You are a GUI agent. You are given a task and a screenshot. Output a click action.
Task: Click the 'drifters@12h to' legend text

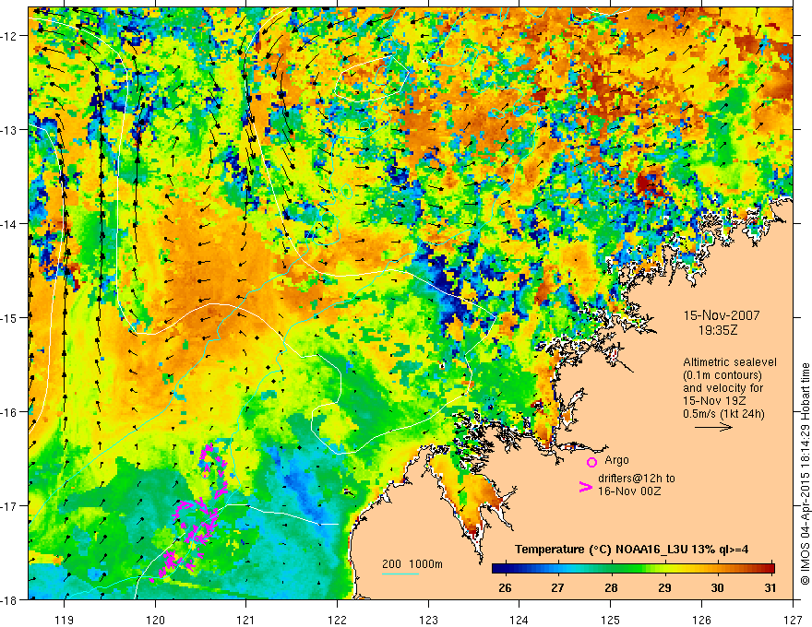coord(637,479)
